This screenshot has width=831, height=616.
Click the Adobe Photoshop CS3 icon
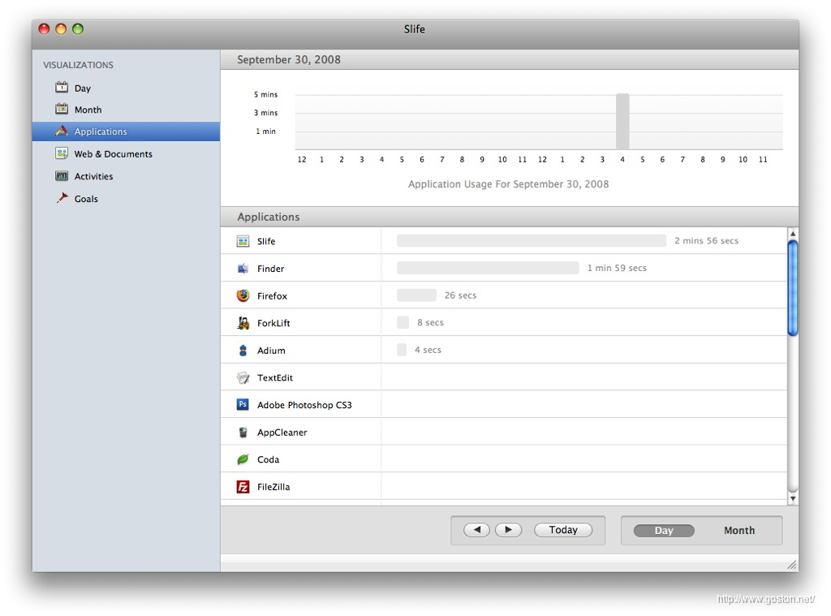(x=243, y=404)
